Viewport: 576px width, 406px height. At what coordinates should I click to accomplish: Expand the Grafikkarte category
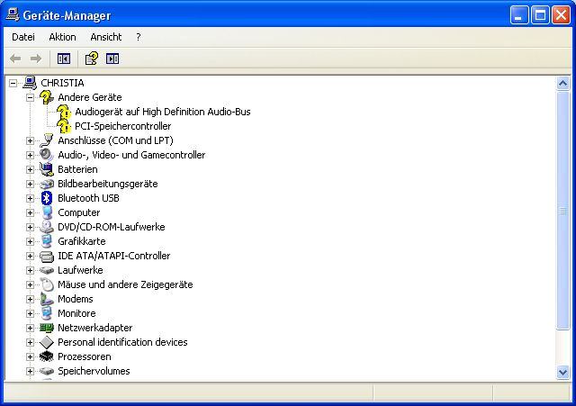30,241
